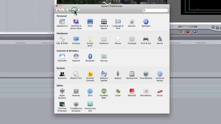Go back with the left arrow button
This screenshot has width=221, height=124.
[x=58, y=10]
